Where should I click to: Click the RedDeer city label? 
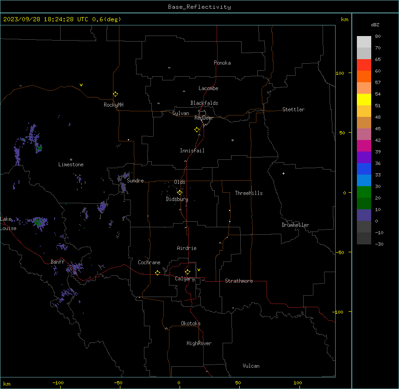click(x=204, y=118)
